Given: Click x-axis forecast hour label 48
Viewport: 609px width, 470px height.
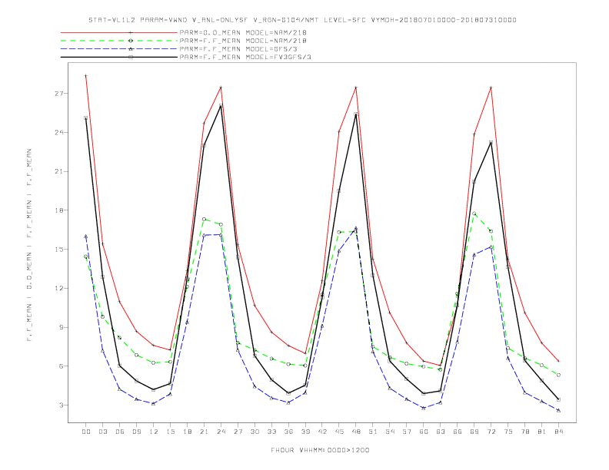Looking at the screenshot, I should (356, 432).
